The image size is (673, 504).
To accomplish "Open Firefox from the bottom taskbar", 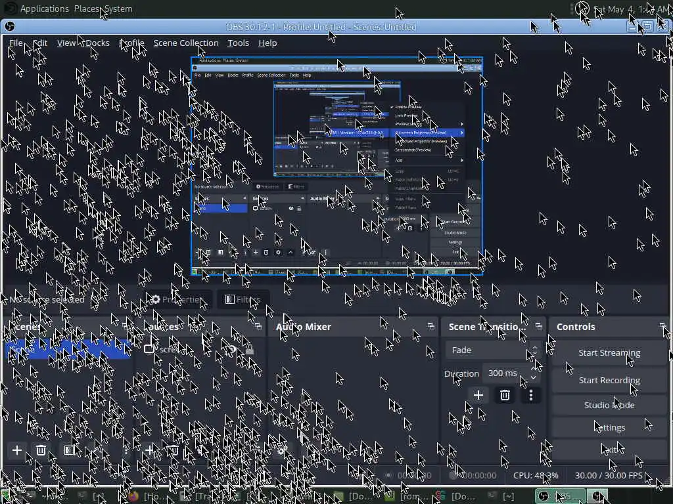I will pos(133,496).
